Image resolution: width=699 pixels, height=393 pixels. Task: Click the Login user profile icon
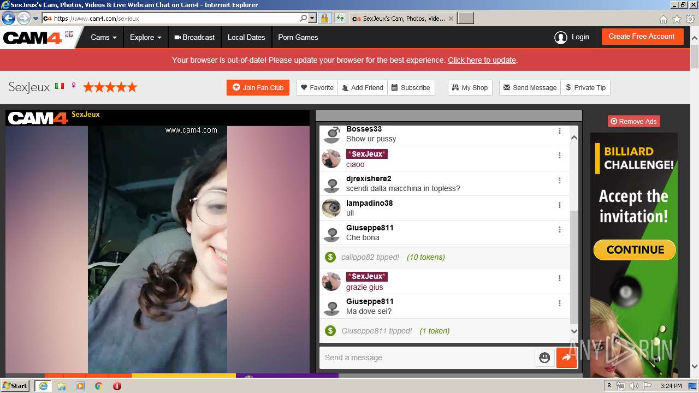[560, 38]
